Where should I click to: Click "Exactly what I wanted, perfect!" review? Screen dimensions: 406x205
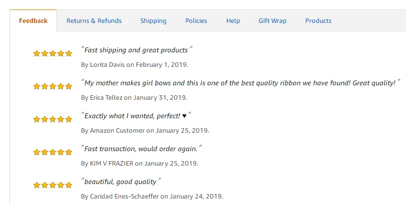(136, 116)
